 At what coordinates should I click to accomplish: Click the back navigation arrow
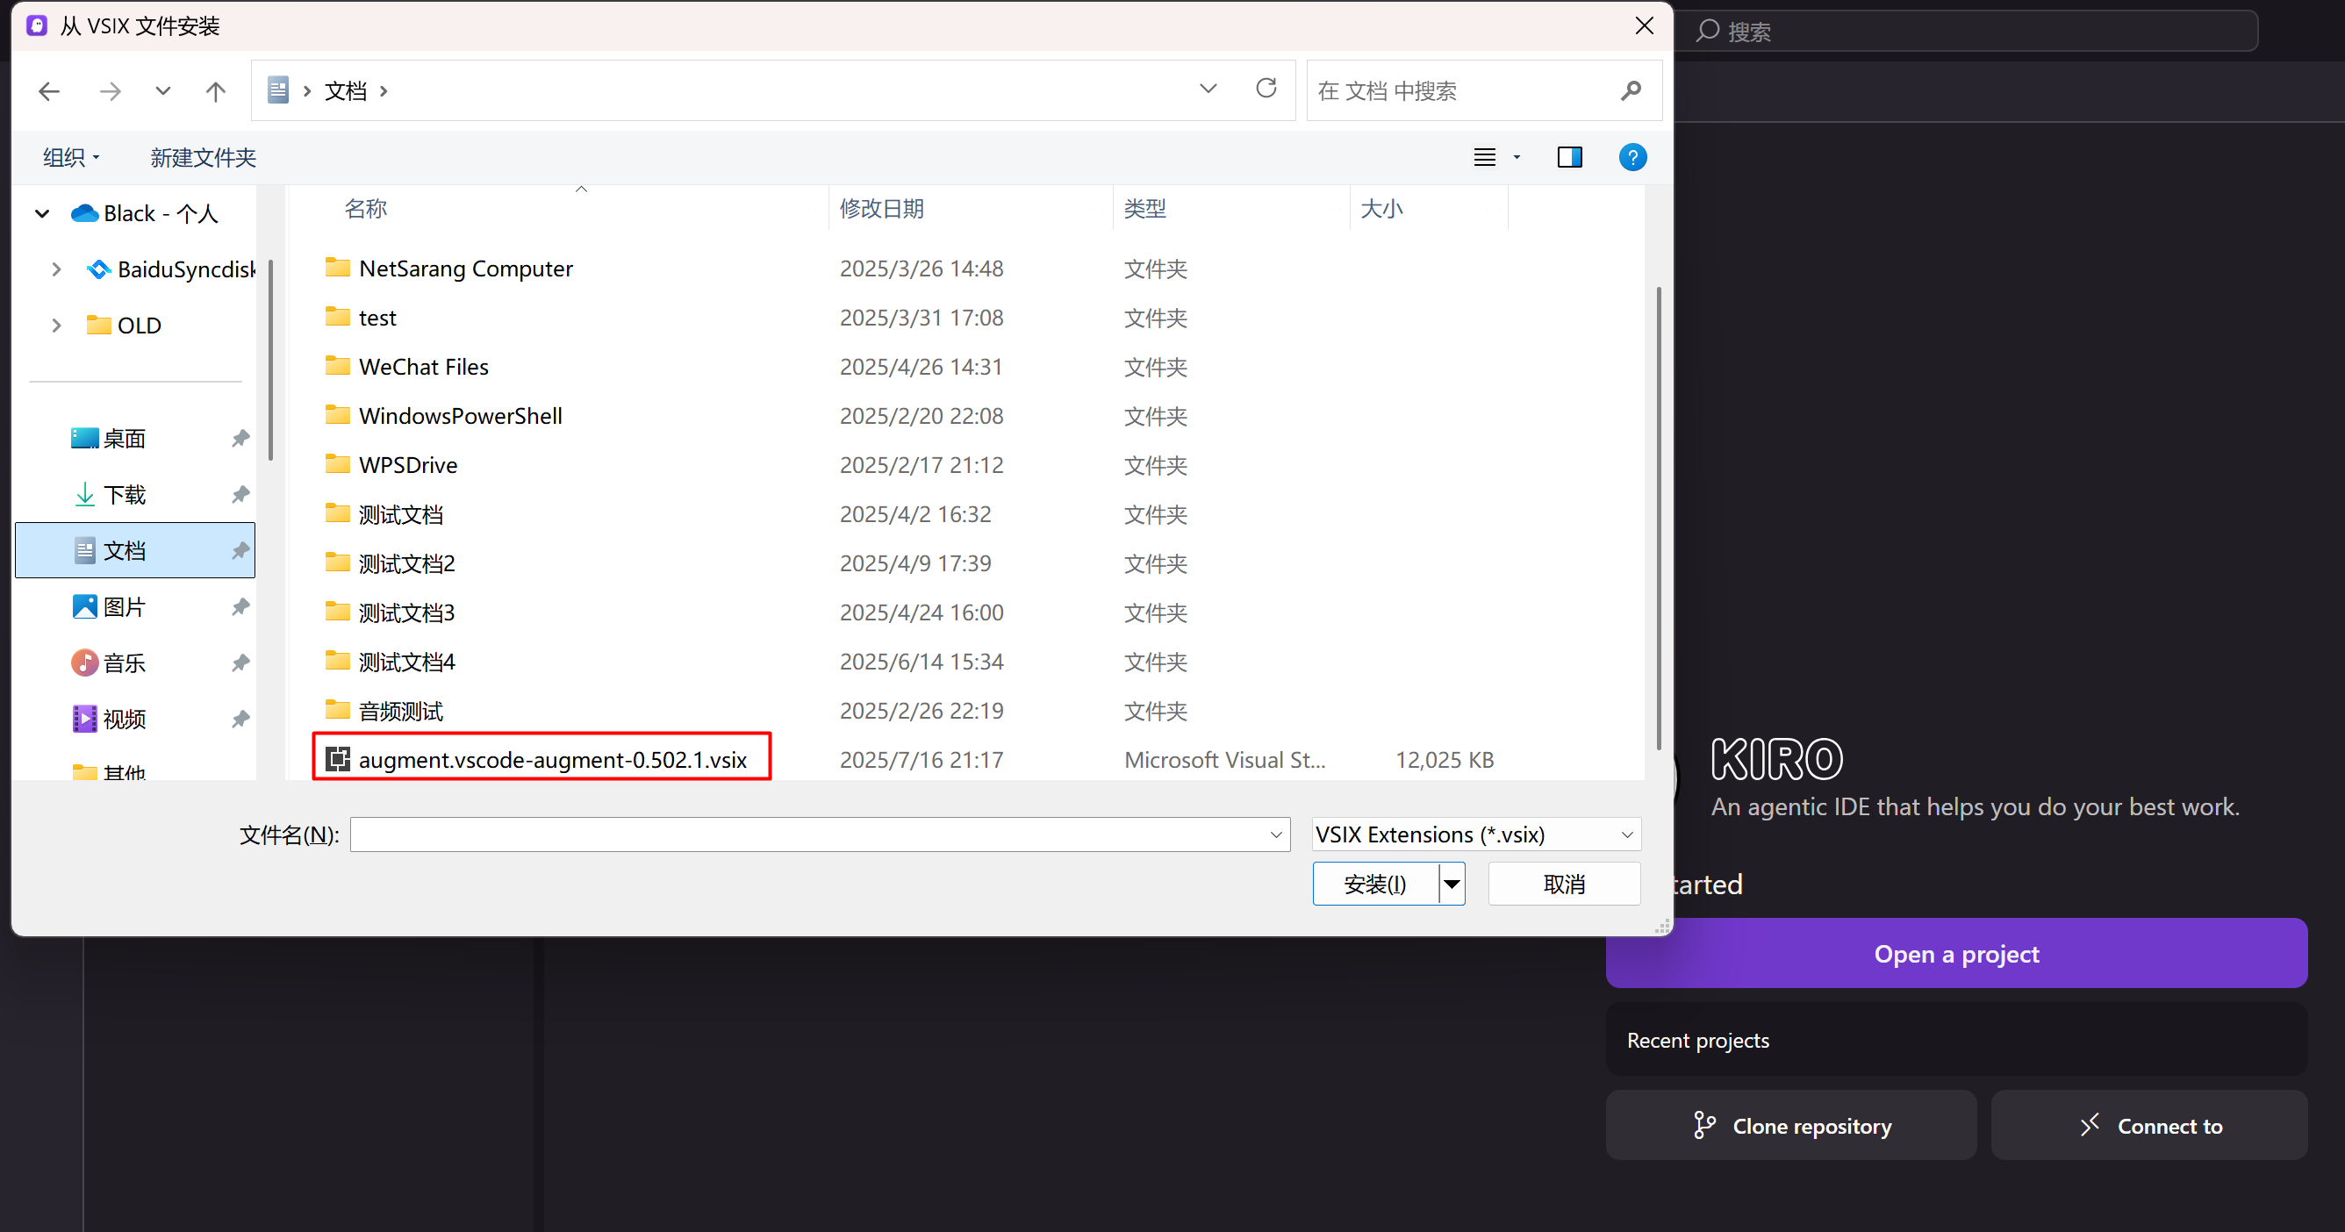pyautogui.click(x=49, y=91)
